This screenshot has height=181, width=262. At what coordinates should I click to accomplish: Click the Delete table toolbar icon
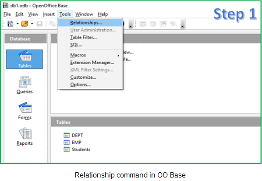pos(163,24)
